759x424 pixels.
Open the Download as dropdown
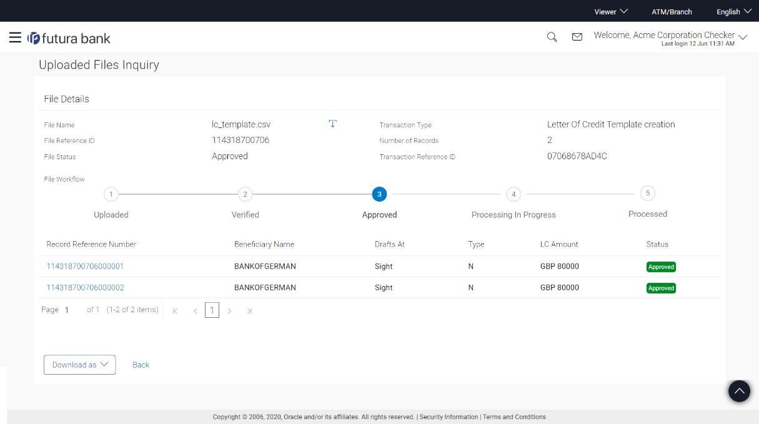[80, 365]
